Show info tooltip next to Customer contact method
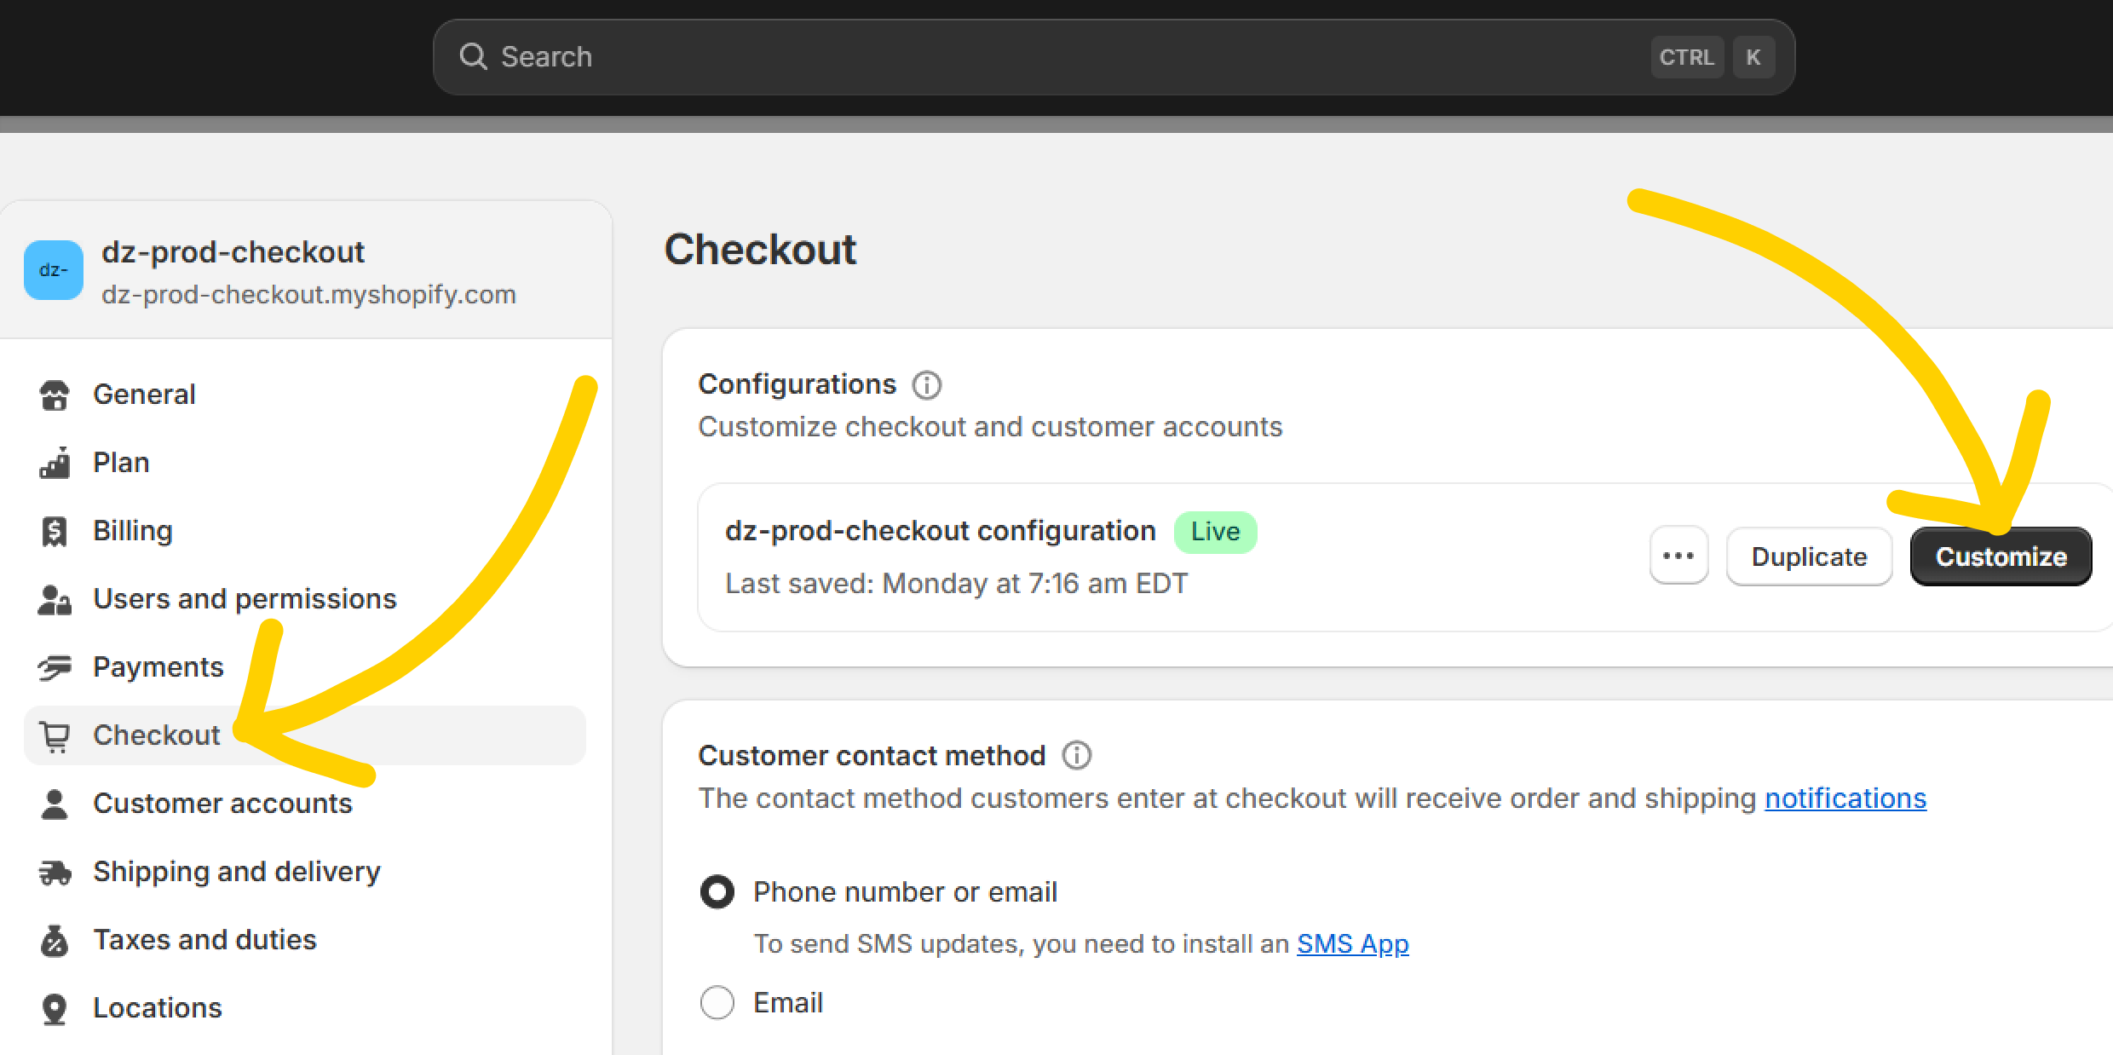Screen dimensions: 2113x1055 (1077, 755)
